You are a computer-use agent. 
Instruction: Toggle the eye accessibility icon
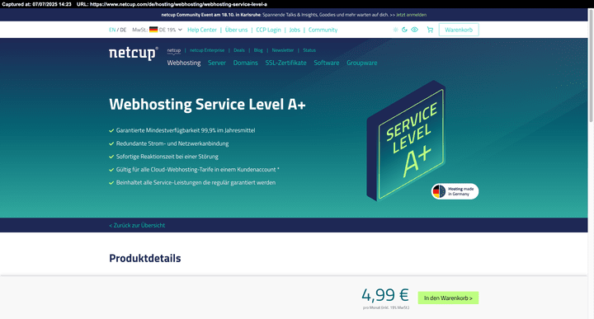tap(415, 30)
